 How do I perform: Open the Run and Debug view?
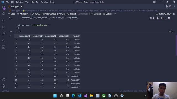[3, 27]
